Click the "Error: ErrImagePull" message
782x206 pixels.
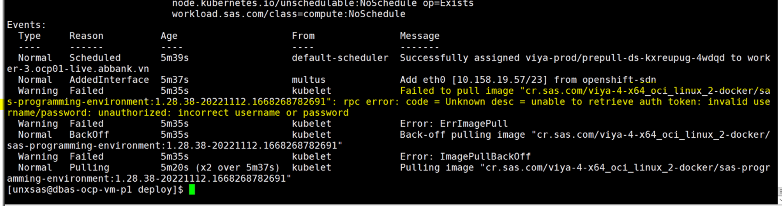pyautogui.click(x=453, y=124)
